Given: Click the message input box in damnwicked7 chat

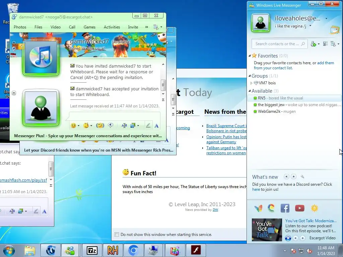Looking at the screenshot, I should [115, 116].
